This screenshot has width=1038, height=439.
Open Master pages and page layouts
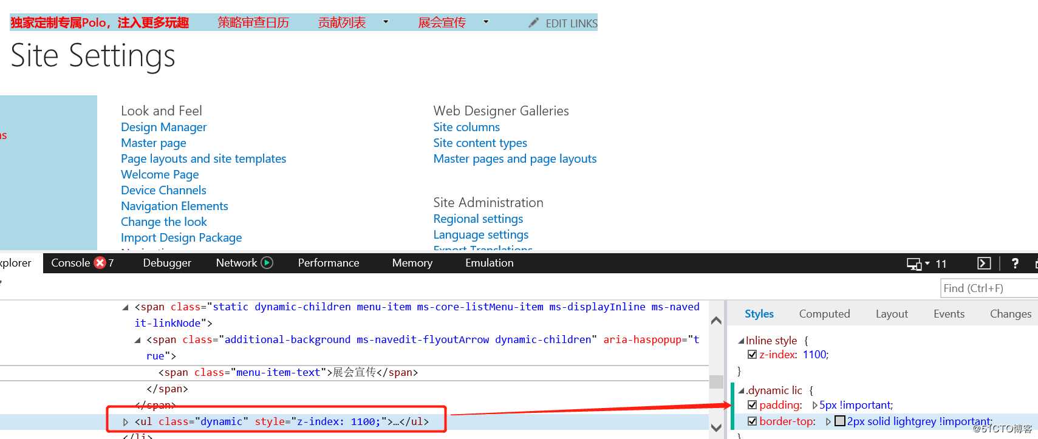515,158
